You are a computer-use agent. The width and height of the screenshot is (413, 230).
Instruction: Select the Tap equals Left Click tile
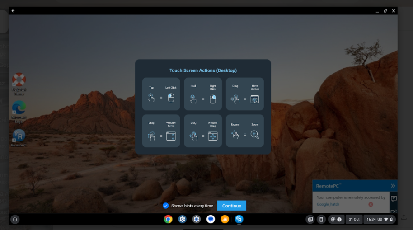tap(161, 94)
